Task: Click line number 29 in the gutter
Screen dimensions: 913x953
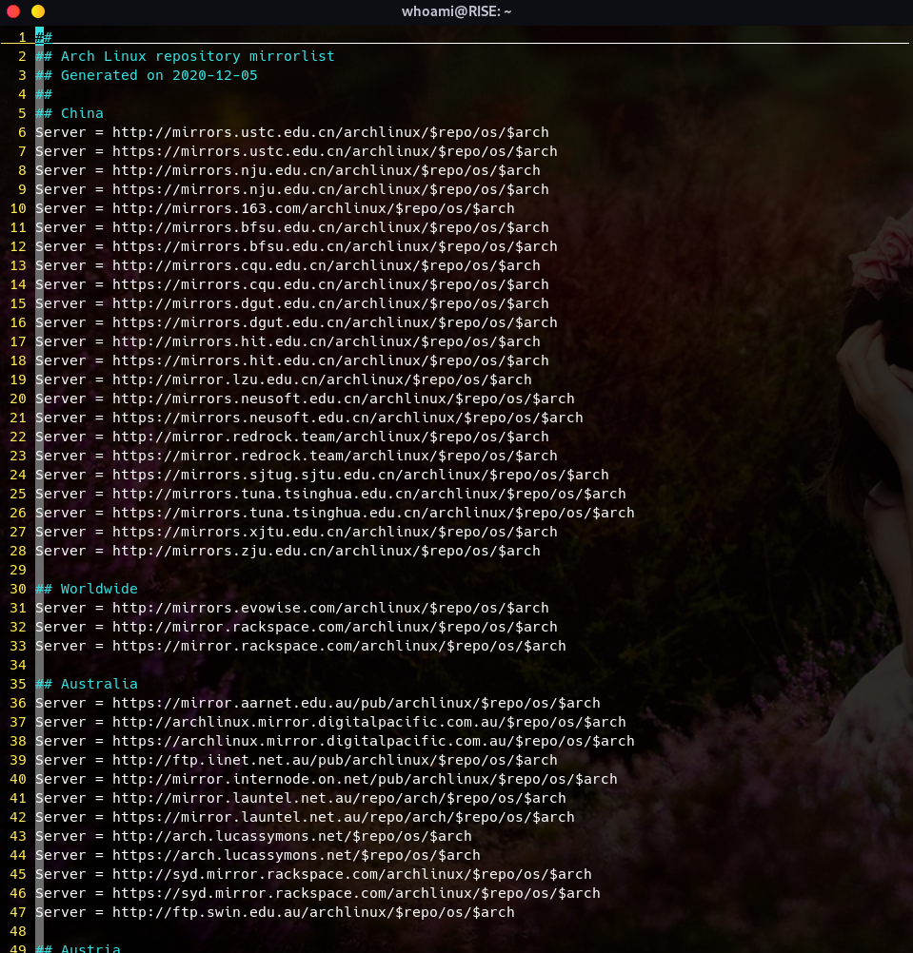Action: click(x=18, y=570)
